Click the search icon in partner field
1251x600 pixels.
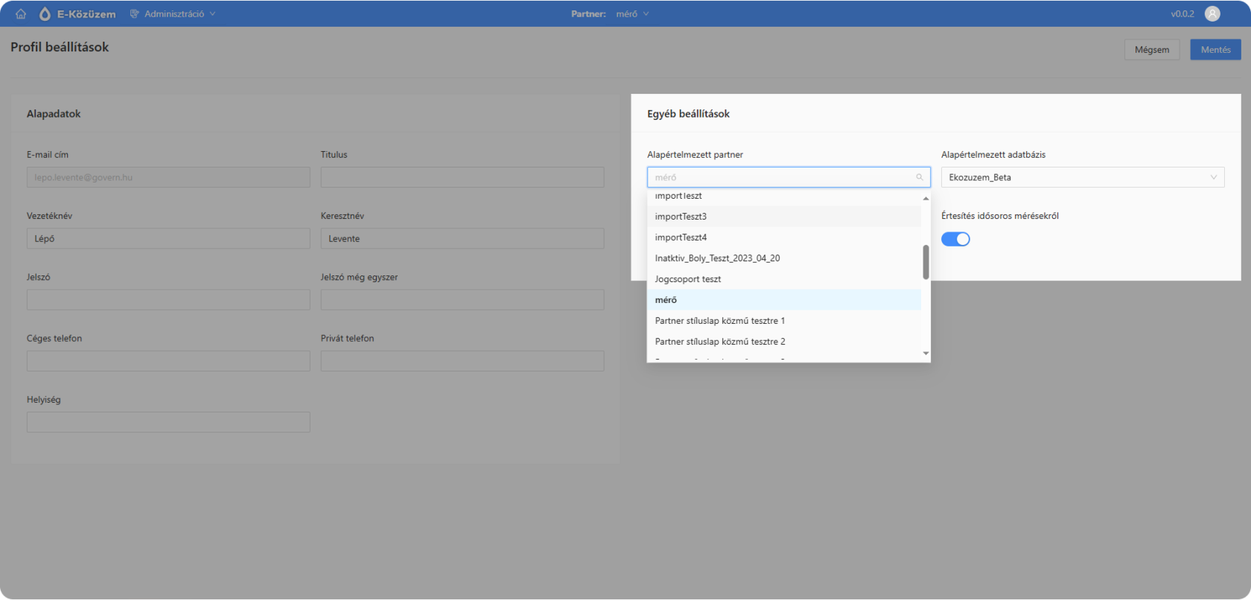920,177
